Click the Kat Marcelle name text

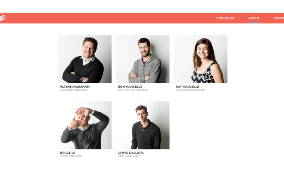(187, 87)
